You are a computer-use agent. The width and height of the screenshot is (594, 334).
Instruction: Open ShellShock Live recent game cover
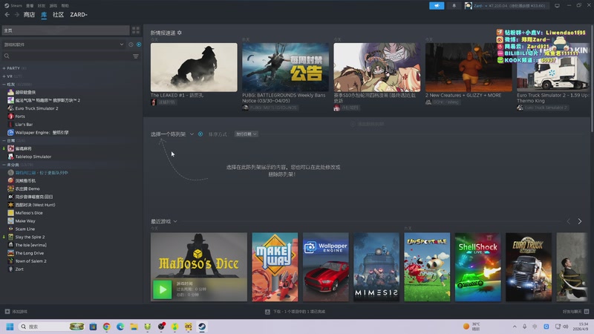[x=478, y=267]
